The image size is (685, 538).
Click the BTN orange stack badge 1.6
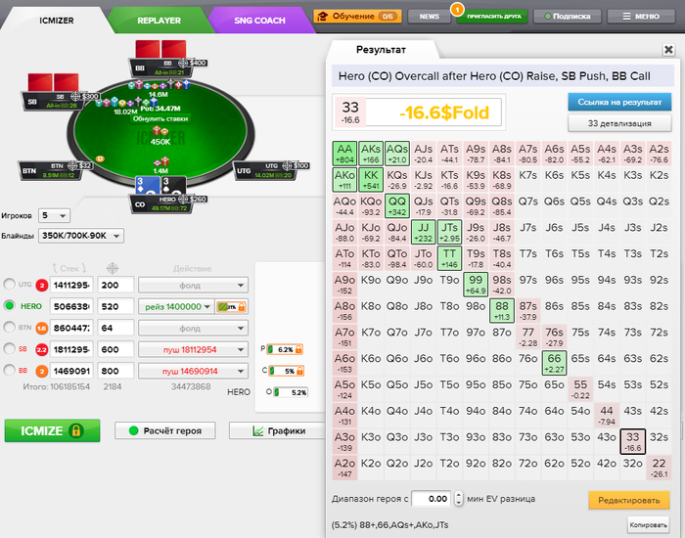(x=41, y=328)
